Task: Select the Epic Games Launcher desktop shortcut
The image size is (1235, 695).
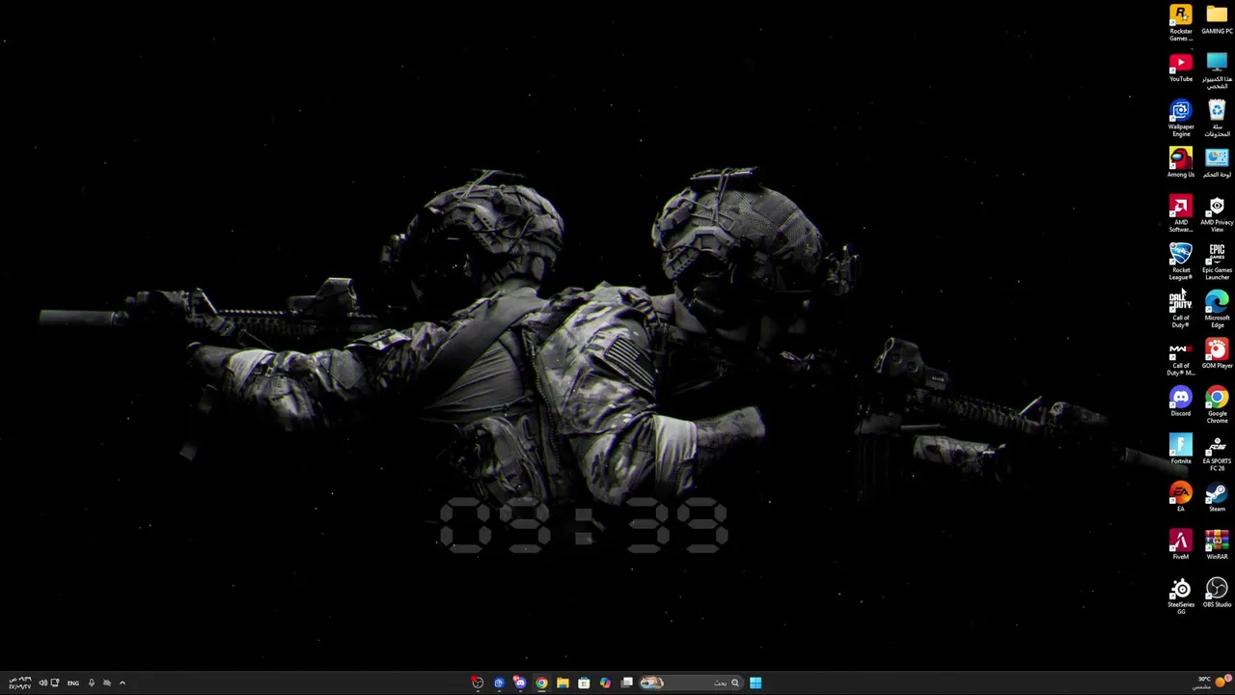Action: 1217,263
